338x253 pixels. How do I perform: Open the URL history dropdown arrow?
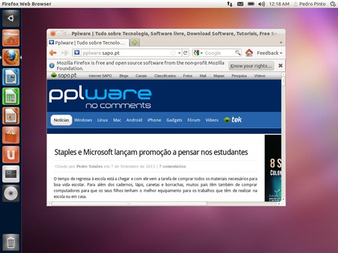pos(179,53)
